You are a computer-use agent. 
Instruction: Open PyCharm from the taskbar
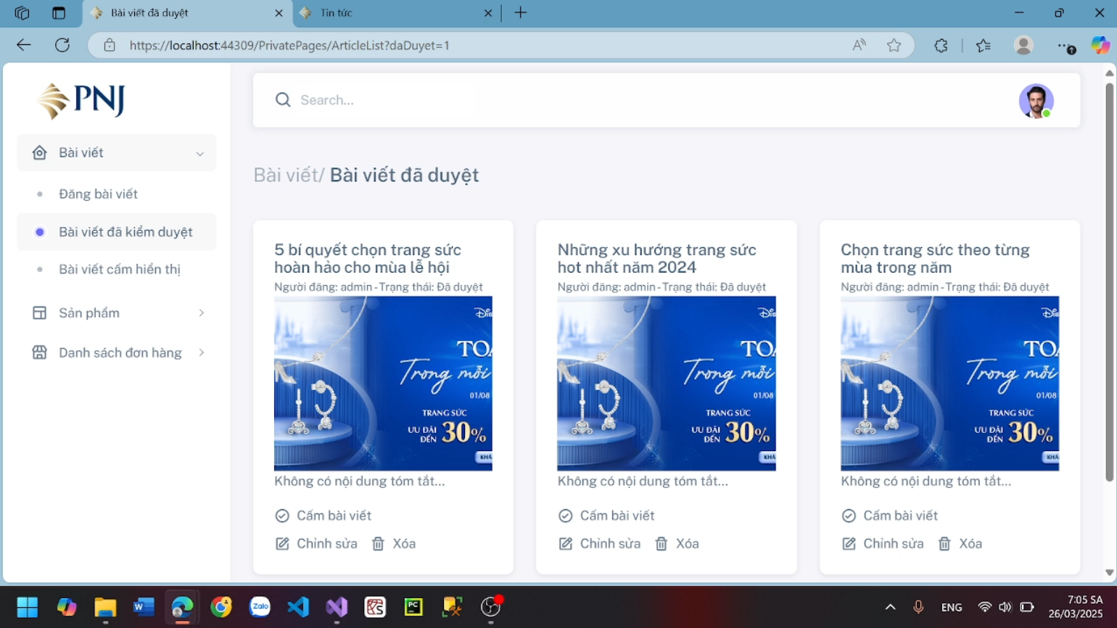coord(413,607)
